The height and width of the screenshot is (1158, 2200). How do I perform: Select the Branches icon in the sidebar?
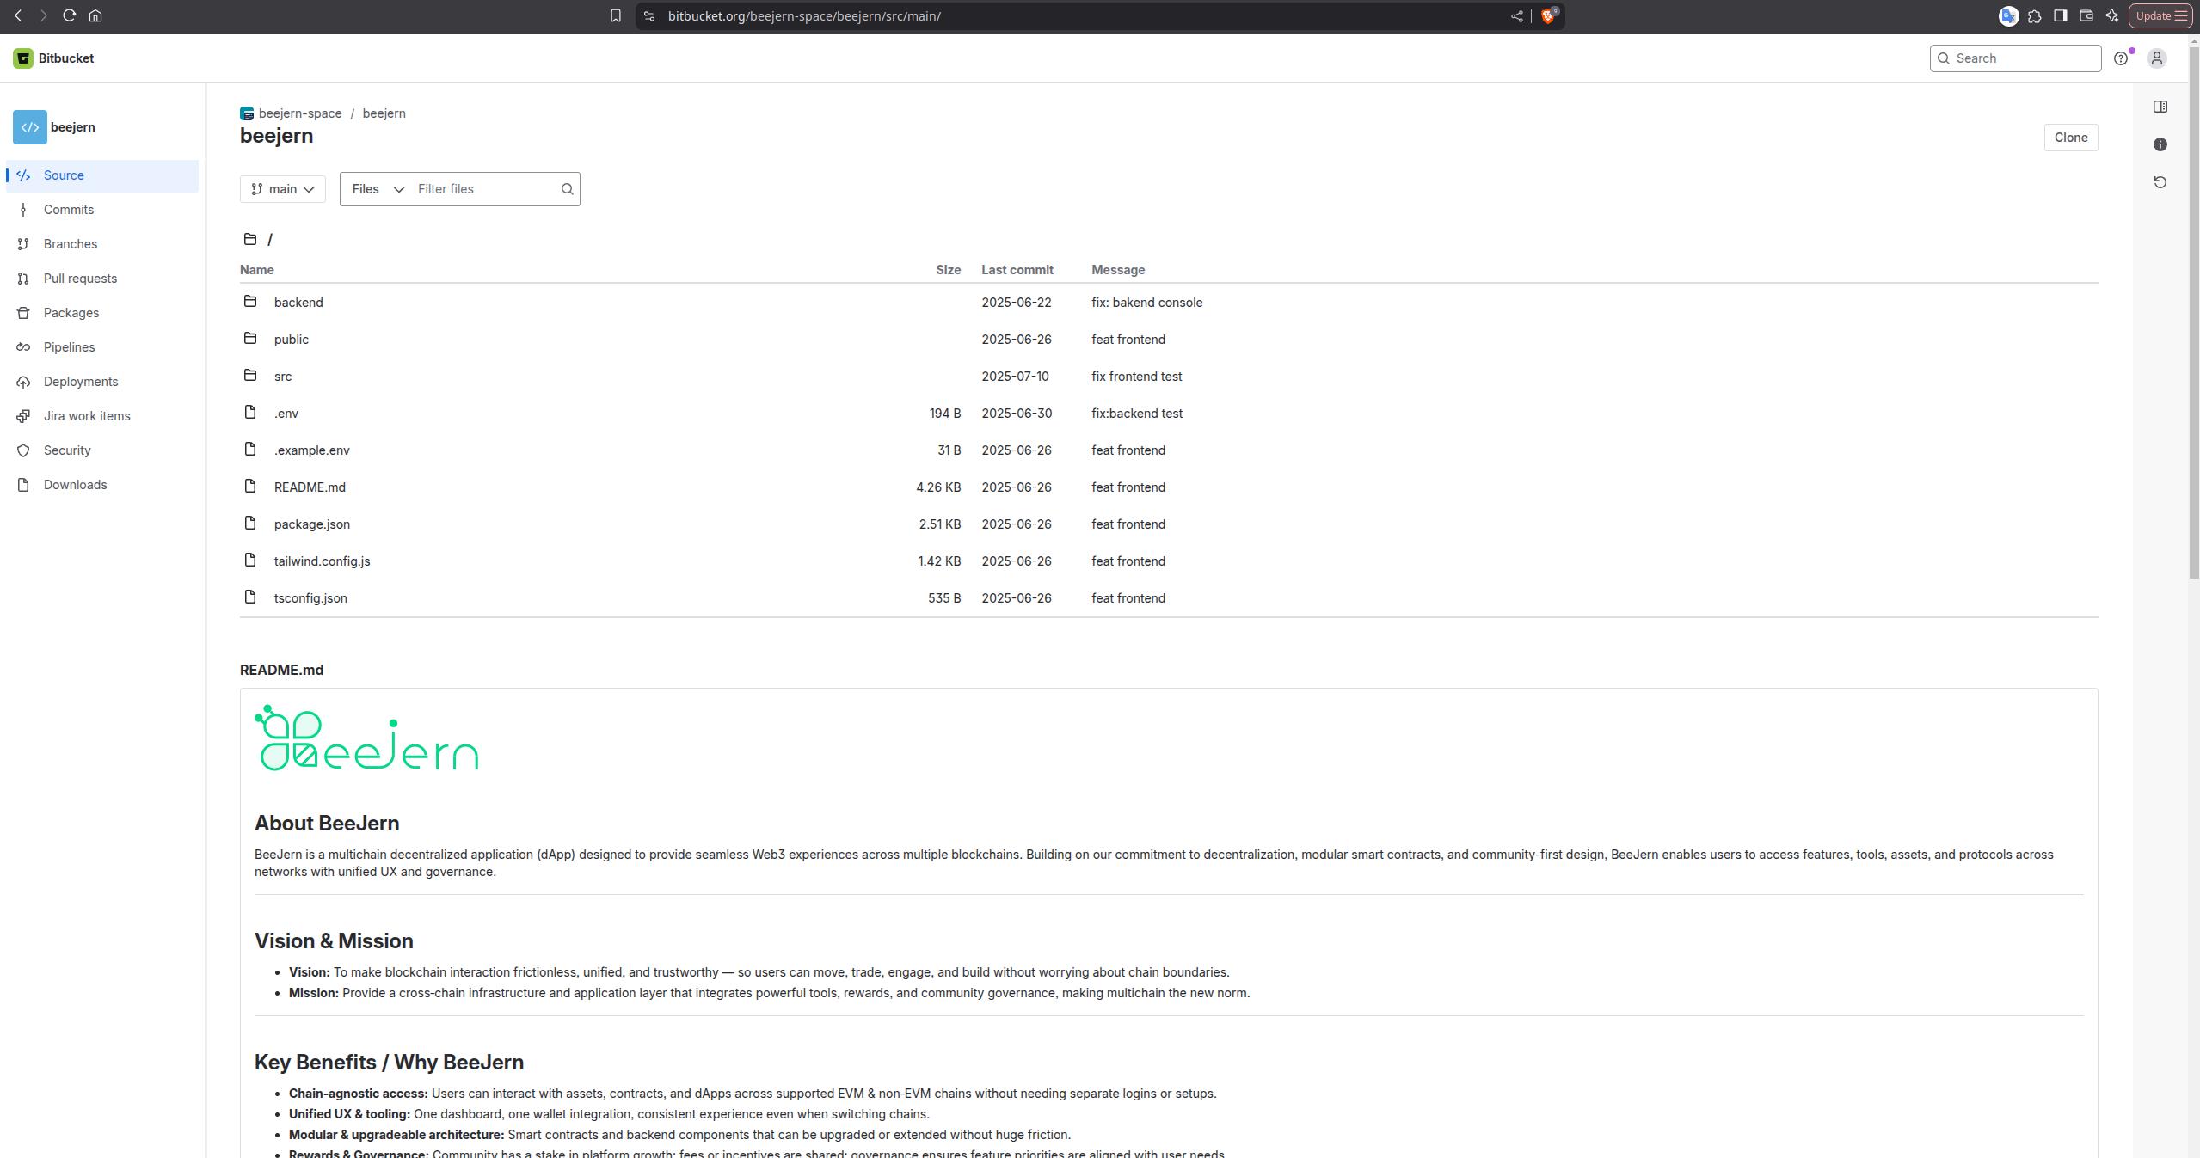coord(23,243)
